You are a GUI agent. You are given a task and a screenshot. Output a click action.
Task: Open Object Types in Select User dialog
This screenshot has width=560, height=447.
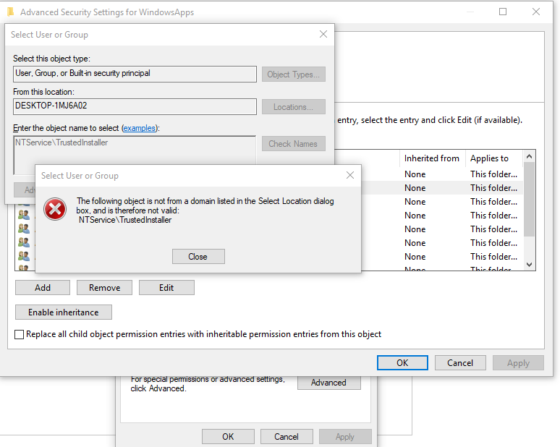click(293, 74)
